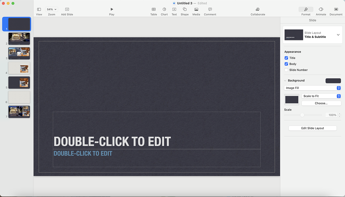Disable the Body checkbox

point(286,64)
